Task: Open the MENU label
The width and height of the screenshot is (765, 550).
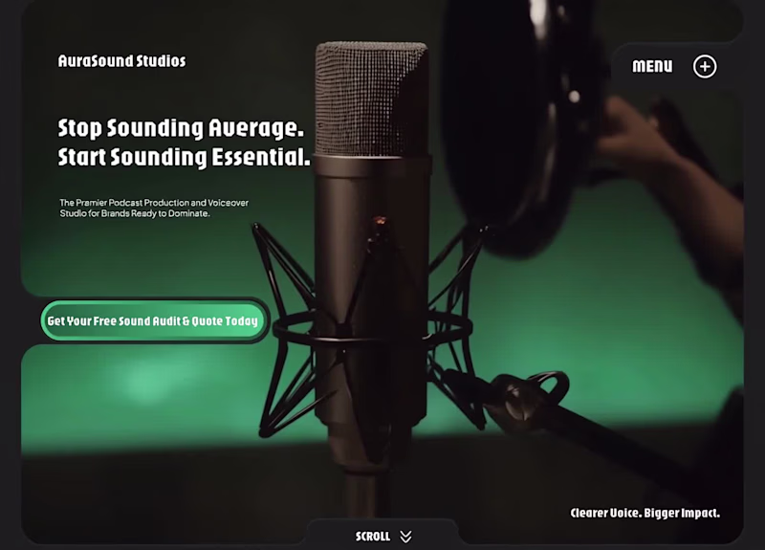Action: tap(652, 66)
